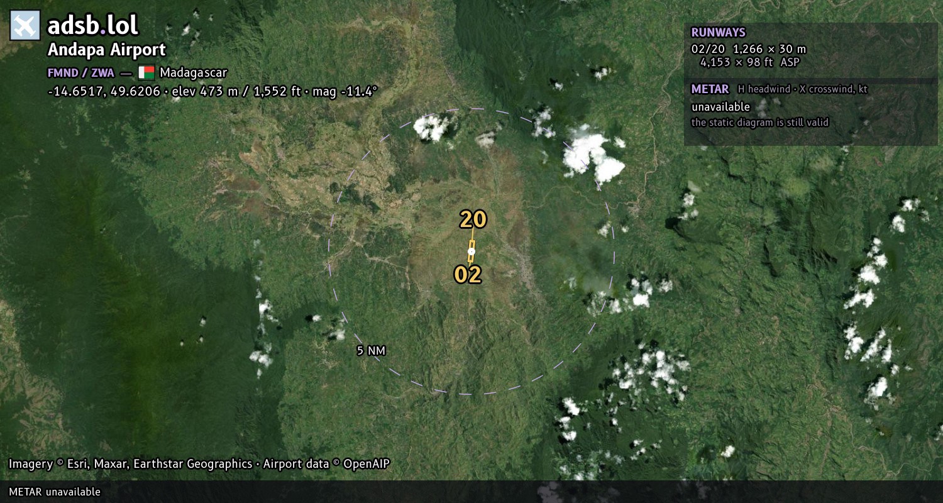This screenshot has height=503, width=943.
Task: Click the 5 NM range ring label
Action: click(371, 351)
